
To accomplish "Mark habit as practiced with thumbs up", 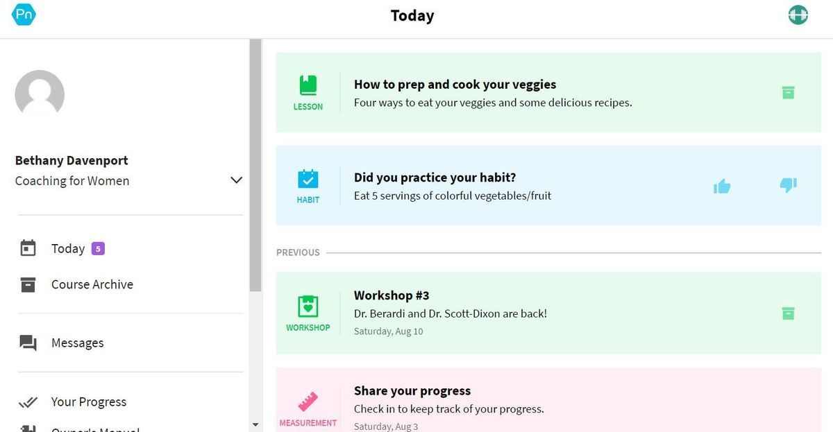I will [x=722, y=186].
